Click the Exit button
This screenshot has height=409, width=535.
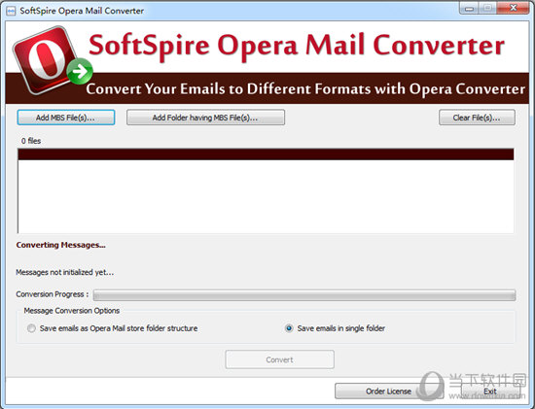pos(490,392)
